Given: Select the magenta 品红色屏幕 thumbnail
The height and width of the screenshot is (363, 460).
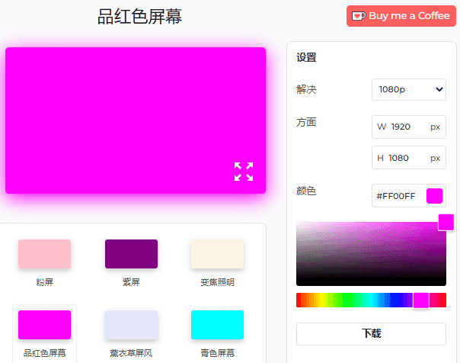Looking at the screenshot, I should pos(44,325).
